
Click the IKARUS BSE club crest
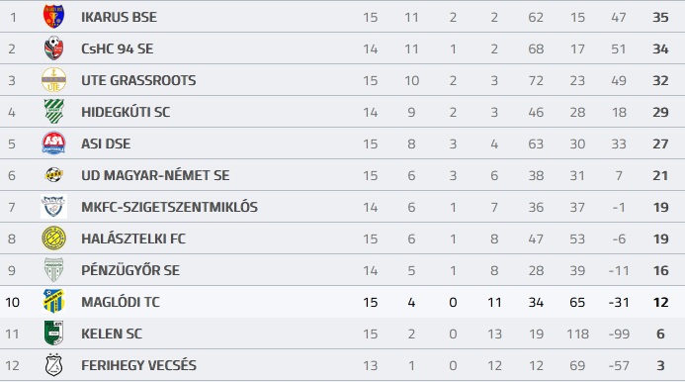53,17
